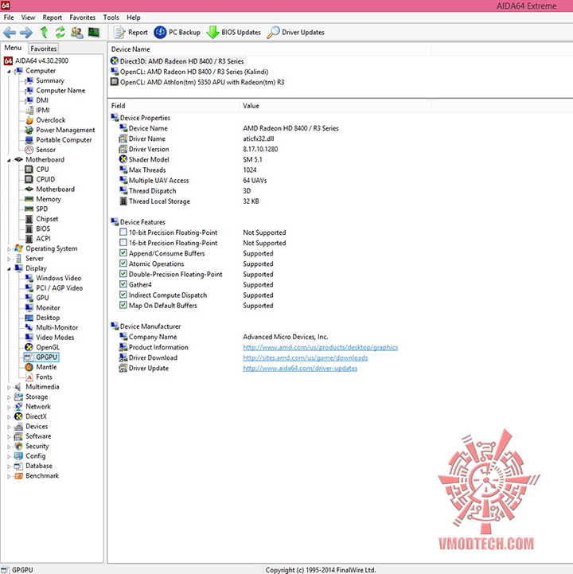Toggle the Gather4 checkbox
This screenshot has width=573, height=574.
click(x=123, y=284)
